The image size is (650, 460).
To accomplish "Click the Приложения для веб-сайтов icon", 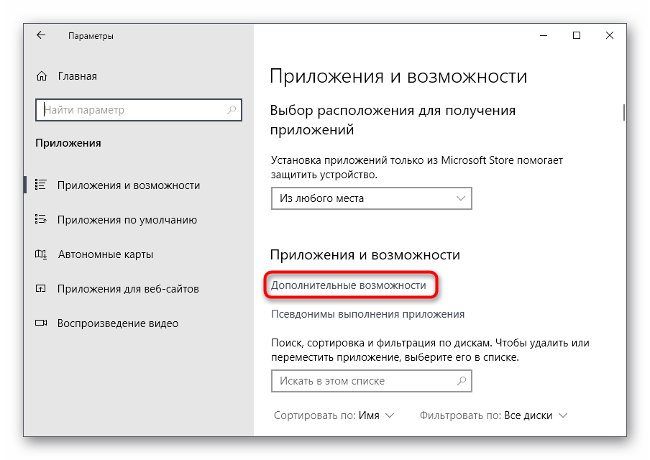I will click(x=42, y=289).
